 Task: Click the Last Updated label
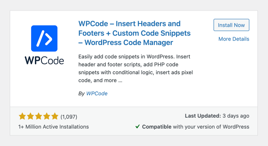(x=203, y=116)
